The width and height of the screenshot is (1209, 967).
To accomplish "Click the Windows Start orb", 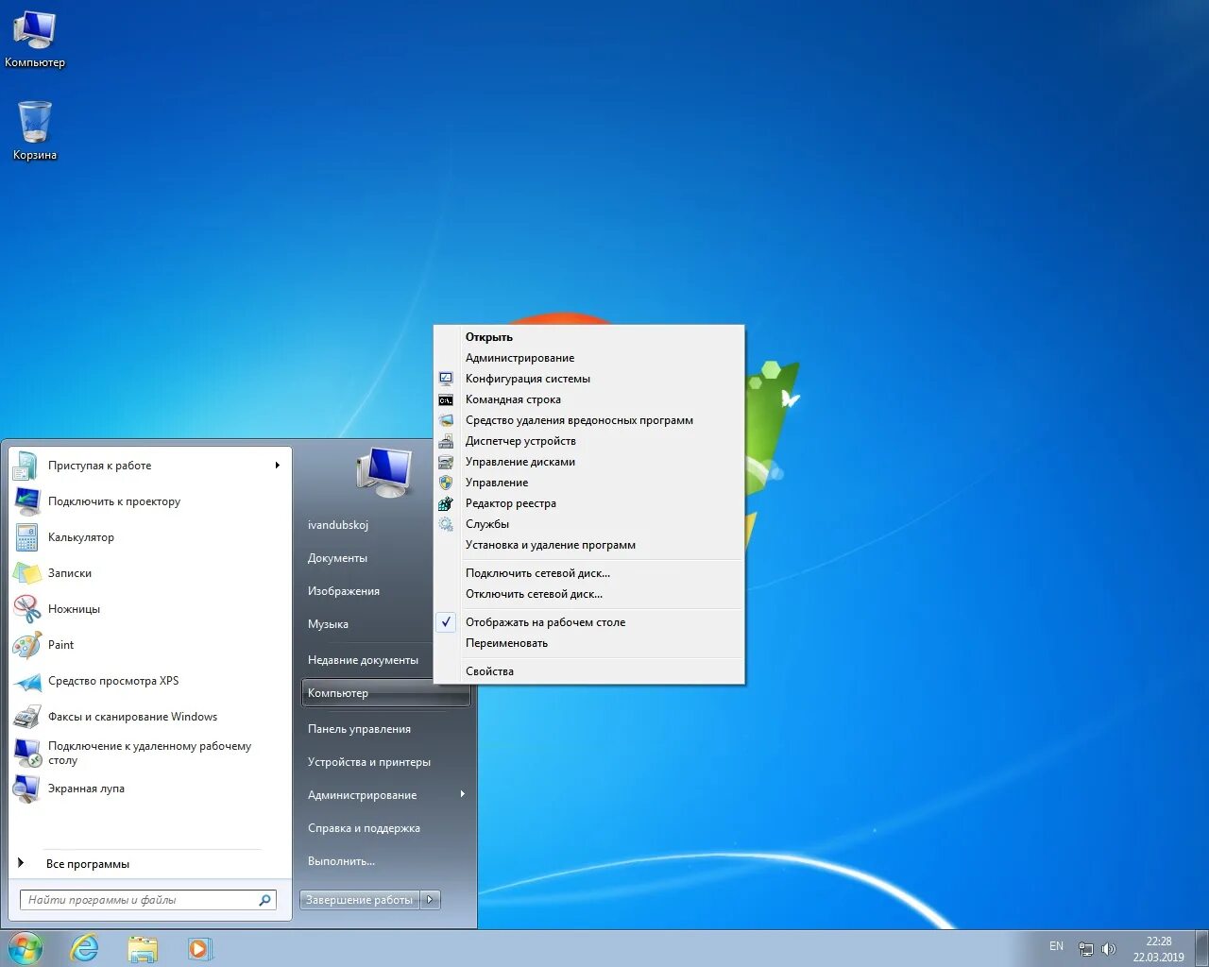I will [26, 948].
